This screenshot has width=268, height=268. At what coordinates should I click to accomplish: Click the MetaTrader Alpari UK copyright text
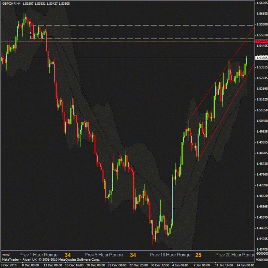tap(51, 259)
